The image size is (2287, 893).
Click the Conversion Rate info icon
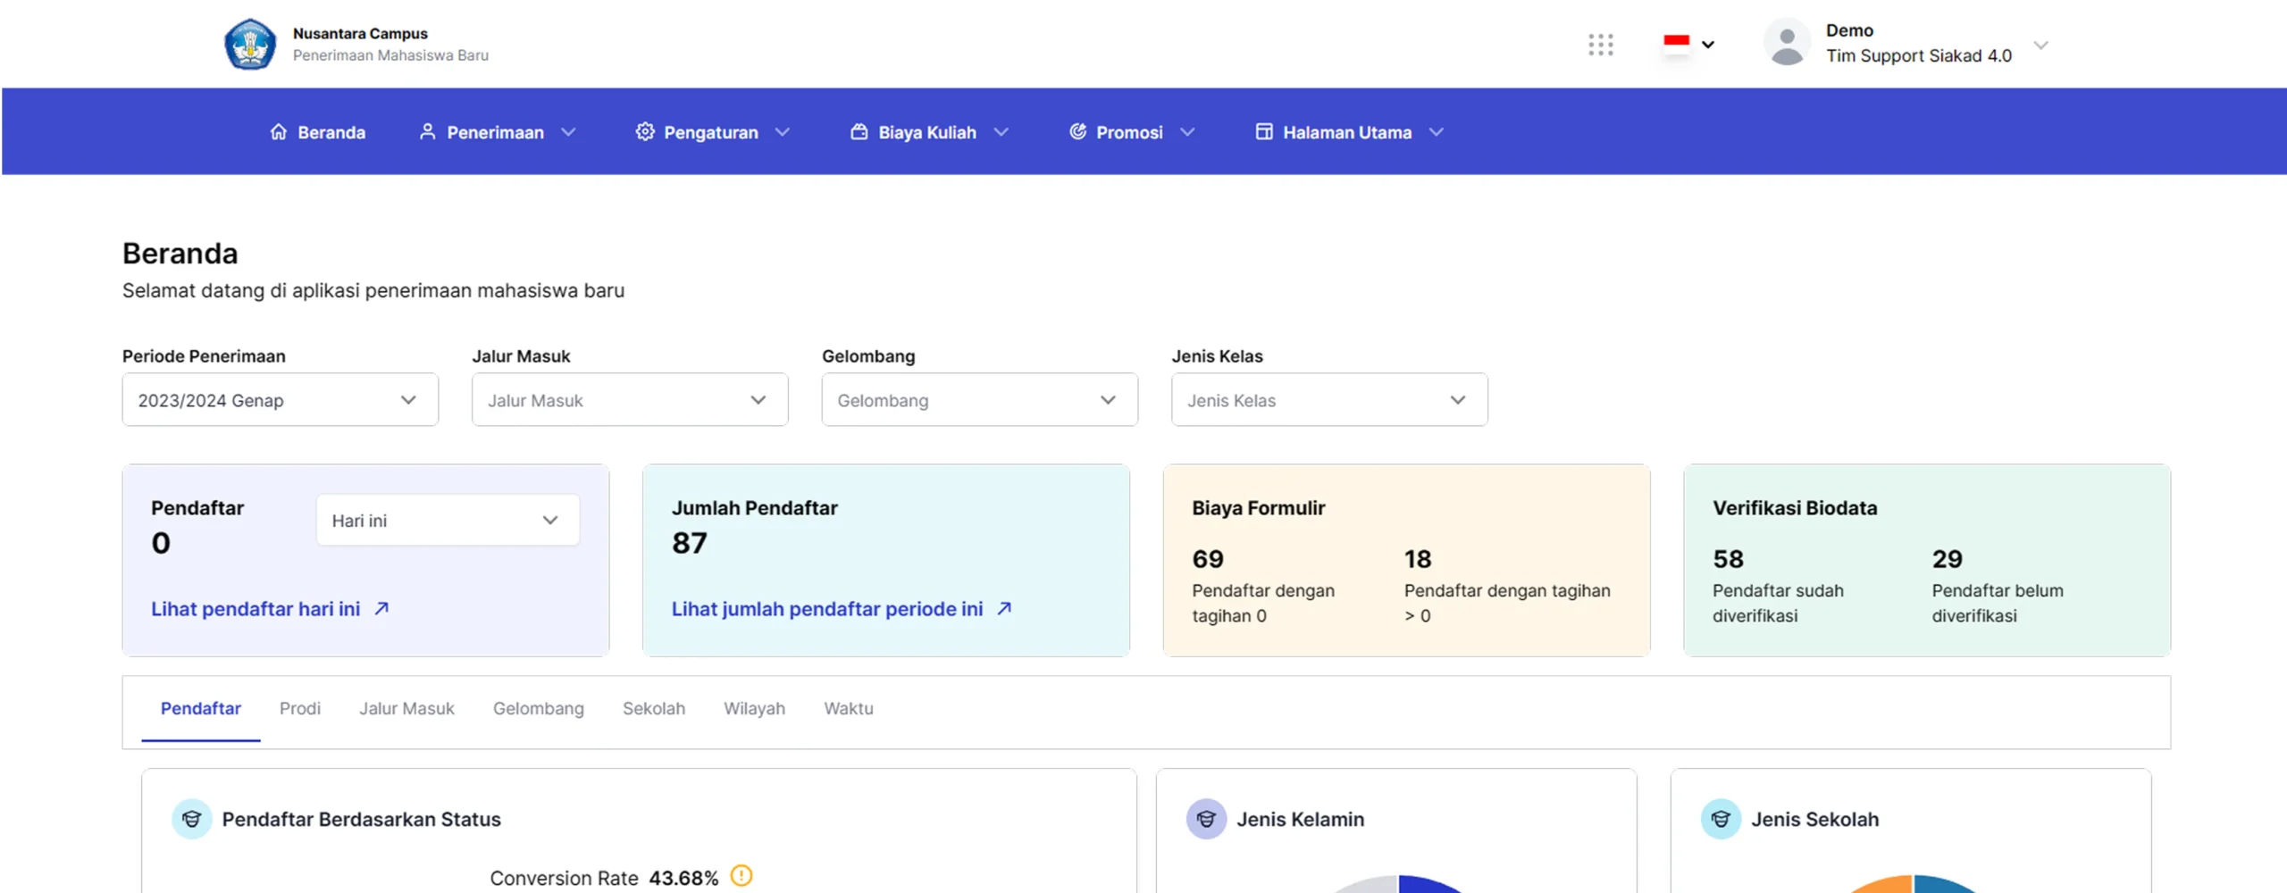(741, 876)
